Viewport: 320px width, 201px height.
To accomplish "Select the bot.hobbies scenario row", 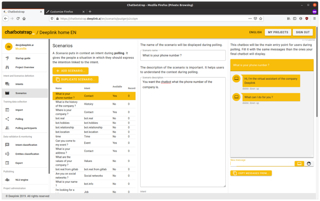I will 94,123.
